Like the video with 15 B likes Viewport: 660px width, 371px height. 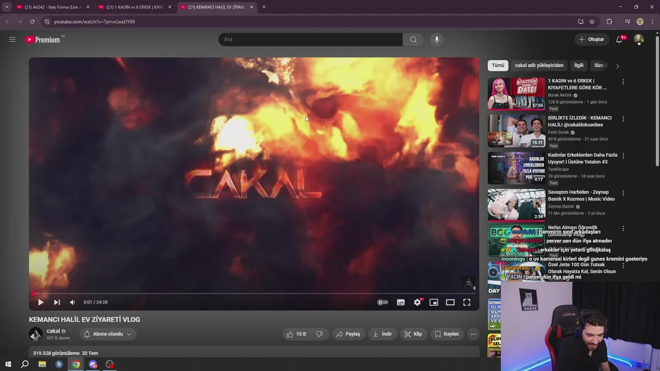click(296, 334)
